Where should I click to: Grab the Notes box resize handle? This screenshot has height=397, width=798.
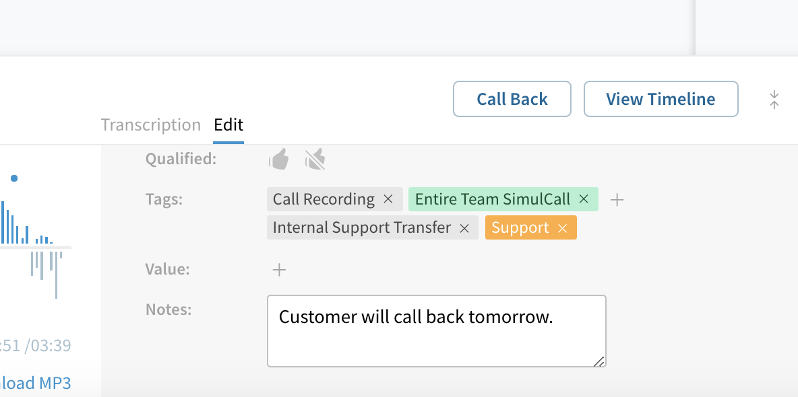(599, 361)
